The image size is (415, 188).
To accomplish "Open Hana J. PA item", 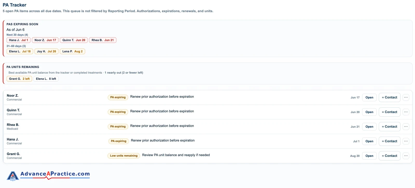I will pos(369,141).
